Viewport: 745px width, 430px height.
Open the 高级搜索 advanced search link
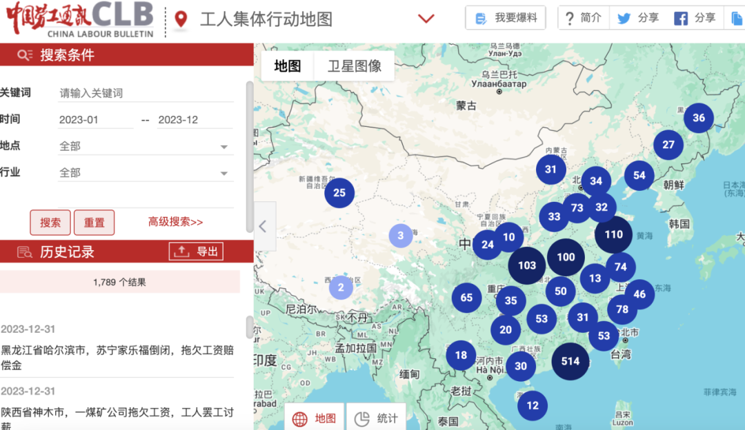175,222
